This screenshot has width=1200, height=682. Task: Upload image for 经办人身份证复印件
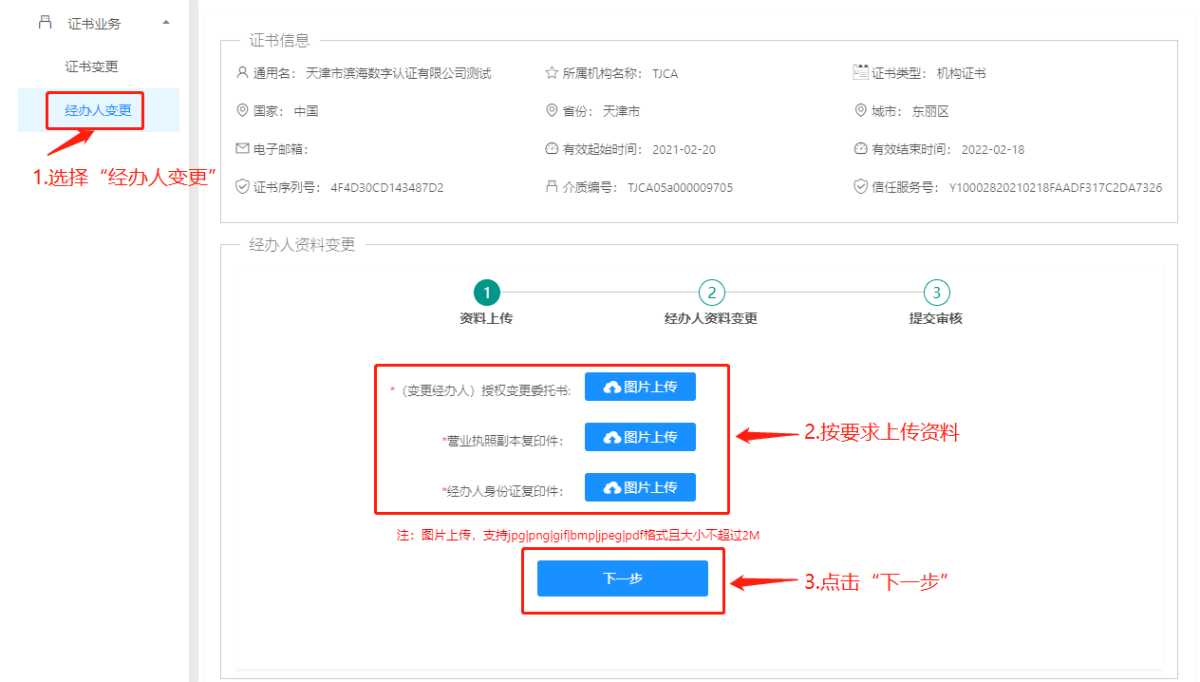640,487
